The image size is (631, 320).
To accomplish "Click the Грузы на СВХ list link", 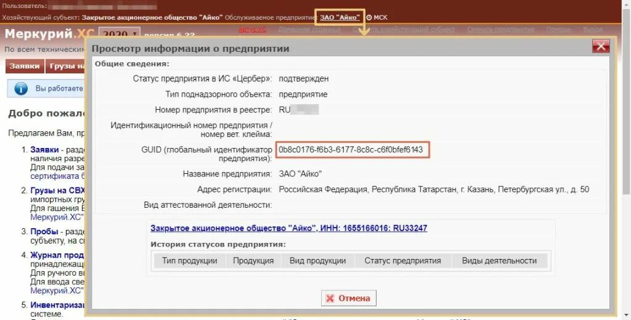I will (x=57, y=191).
